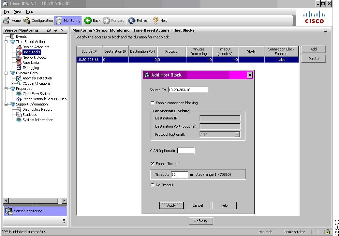Open Diagnostics Report in tree
Viewport: 339px width, 236px height.
point(37,109)
